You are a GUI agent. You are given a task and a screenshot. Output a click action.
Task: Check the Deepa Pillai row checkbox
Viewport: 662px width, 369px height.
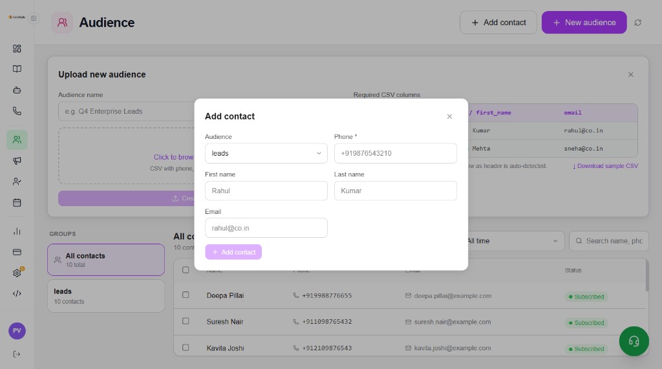click(x=186, y=295)
